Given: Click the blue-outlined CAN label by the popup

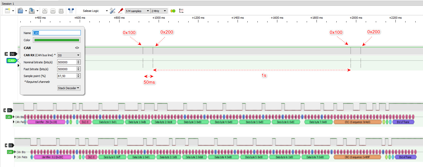Looking at the screenshot, I should pyautogui.click(x=12, y=60).
